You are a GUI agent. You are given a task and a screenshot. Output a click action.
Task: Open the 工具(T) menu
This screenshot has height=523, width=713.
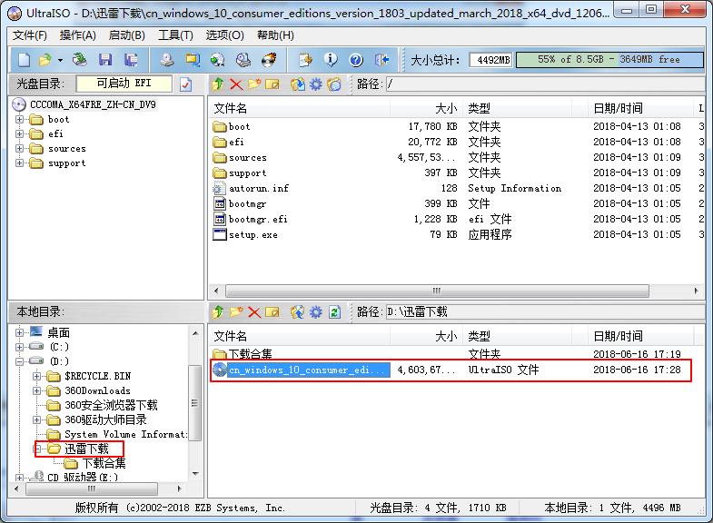[175, 35]
